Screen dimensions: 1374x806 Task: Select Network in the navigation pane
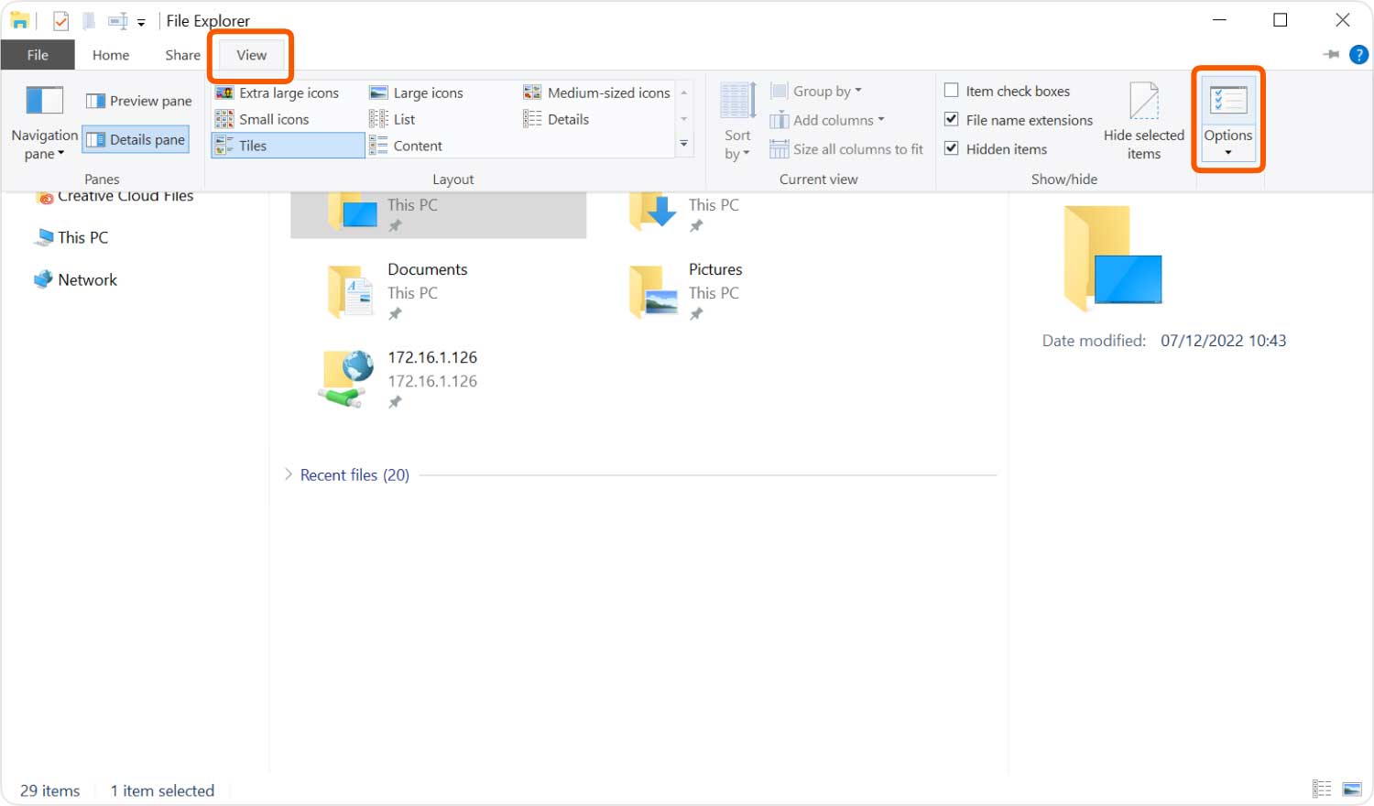pos(87,279)
